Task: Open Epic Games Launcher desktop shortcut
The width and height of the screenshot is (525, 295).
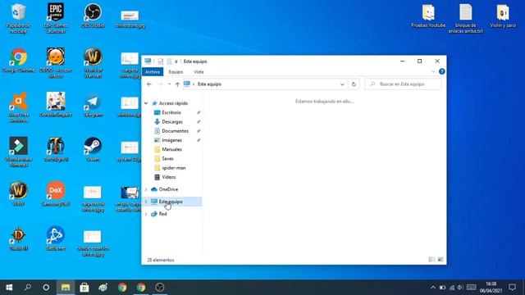Action: coord(56,18)
